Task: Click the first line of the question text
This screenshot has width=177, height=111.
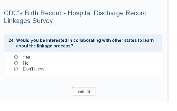Action: (85, 41)
